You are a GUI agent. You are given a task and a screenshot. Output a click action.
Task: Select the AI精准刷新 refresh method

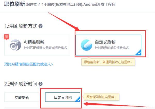click(37, 45)
